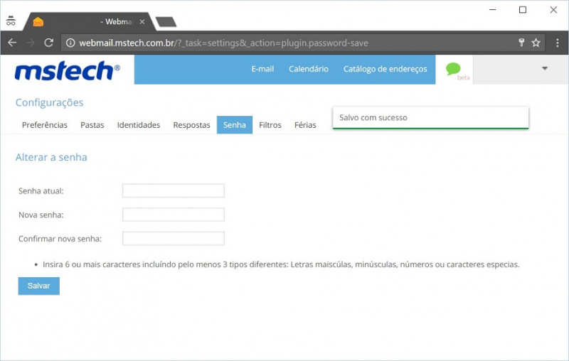Click the Alterar a senha heading
Screen dimensions: 569x361
pyautogui.click(x=51, y=157)
